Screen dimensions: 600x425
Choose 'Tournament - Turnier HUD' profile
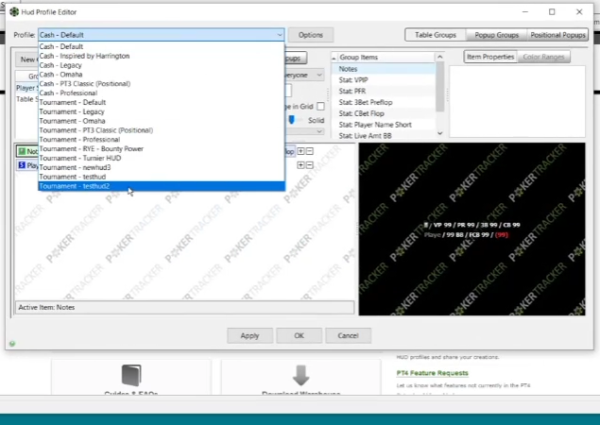162,158
